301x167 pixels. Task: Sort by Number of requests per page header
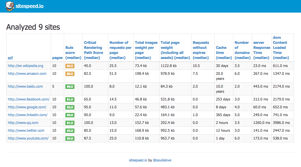[x=121, y=50]
